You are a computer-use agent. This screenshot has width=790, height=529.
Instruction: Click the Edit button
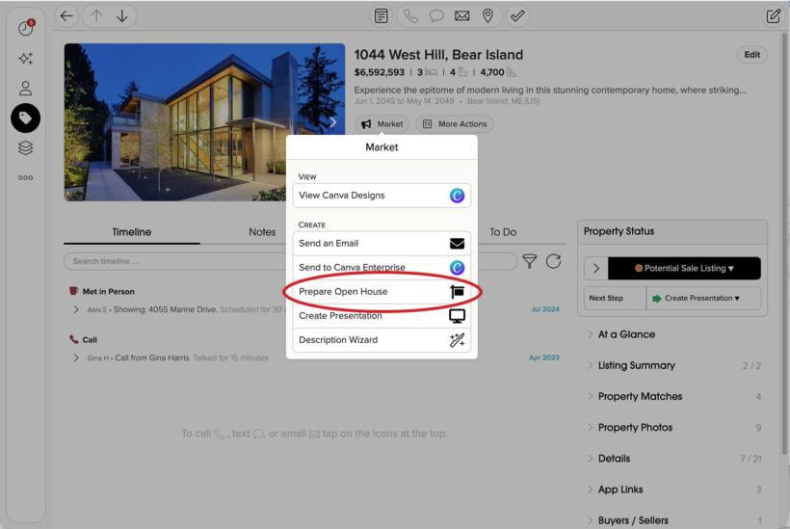point(752,55)
